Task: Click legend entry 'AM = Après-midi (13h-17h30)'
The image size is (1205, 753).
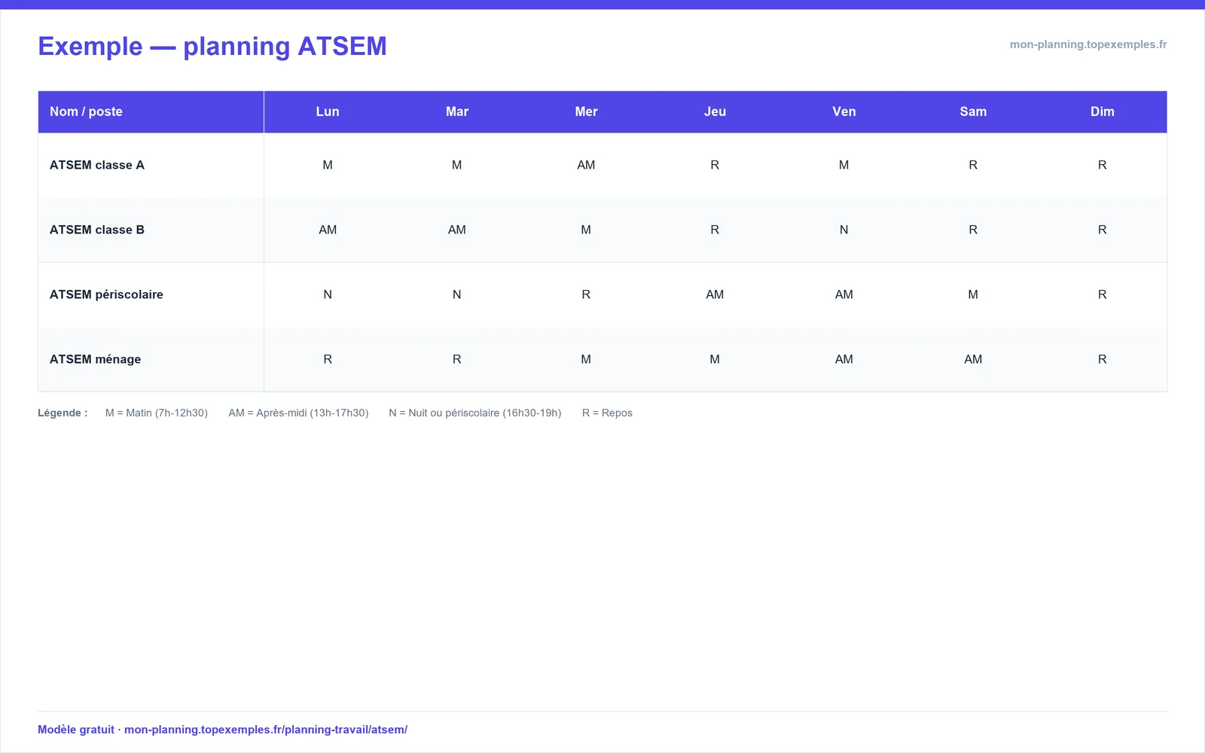Action: 298,413
